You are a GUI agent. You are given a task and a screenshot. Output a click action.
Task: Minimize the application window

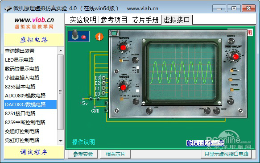pos(219,8)
